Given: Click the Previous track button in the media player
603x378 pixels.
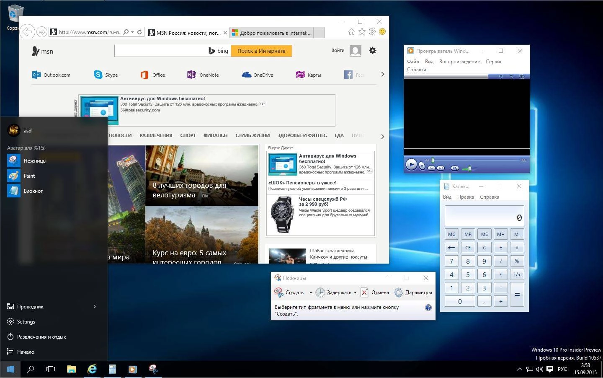Looking at the screenshot, I should point(431,168).
